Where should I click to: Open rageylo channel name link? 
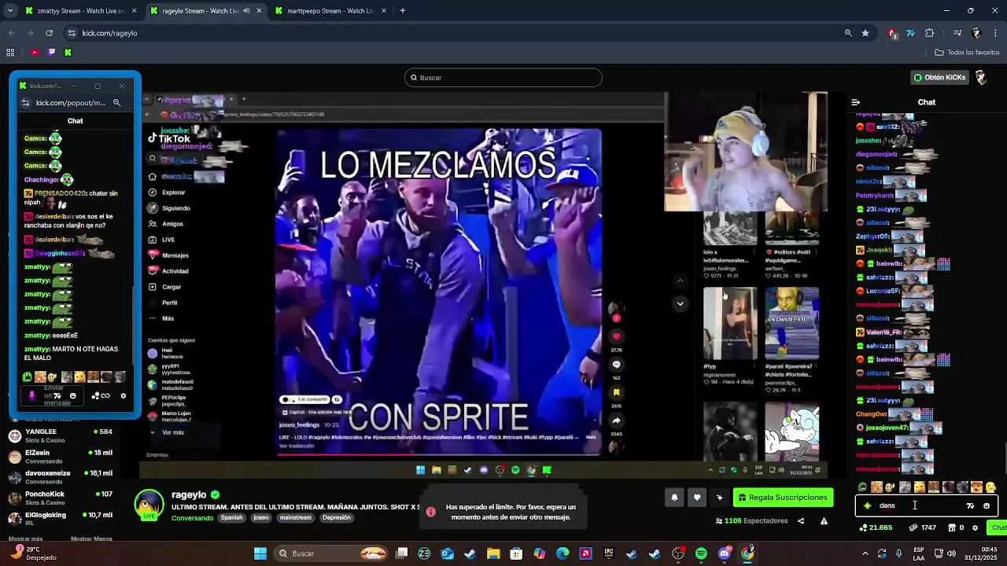pyautogui.click(x=189, y=494)
